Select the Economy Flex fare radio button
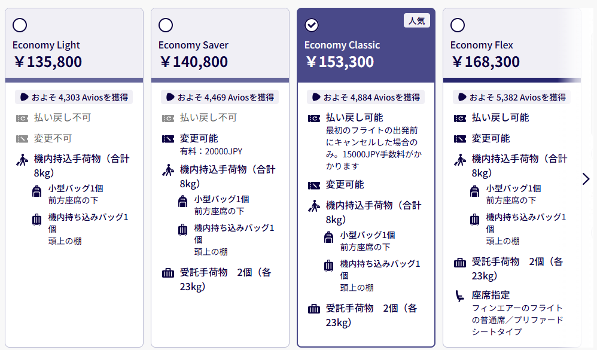This screenshot has height=350, width=597. tap(458, 25)
